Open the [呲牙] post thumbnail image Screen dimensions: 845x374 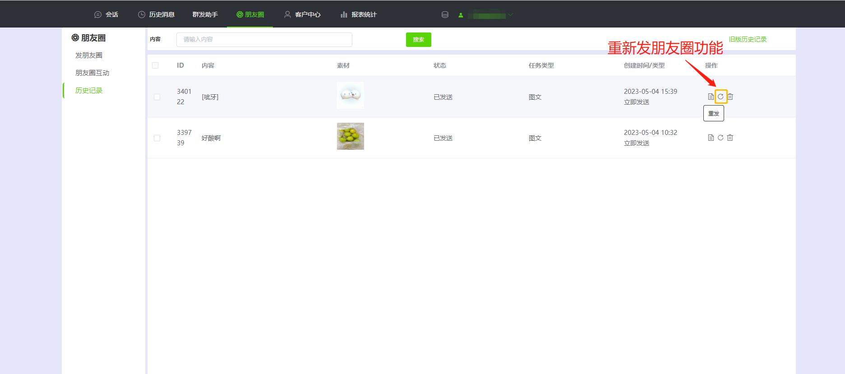click(351, 95)
